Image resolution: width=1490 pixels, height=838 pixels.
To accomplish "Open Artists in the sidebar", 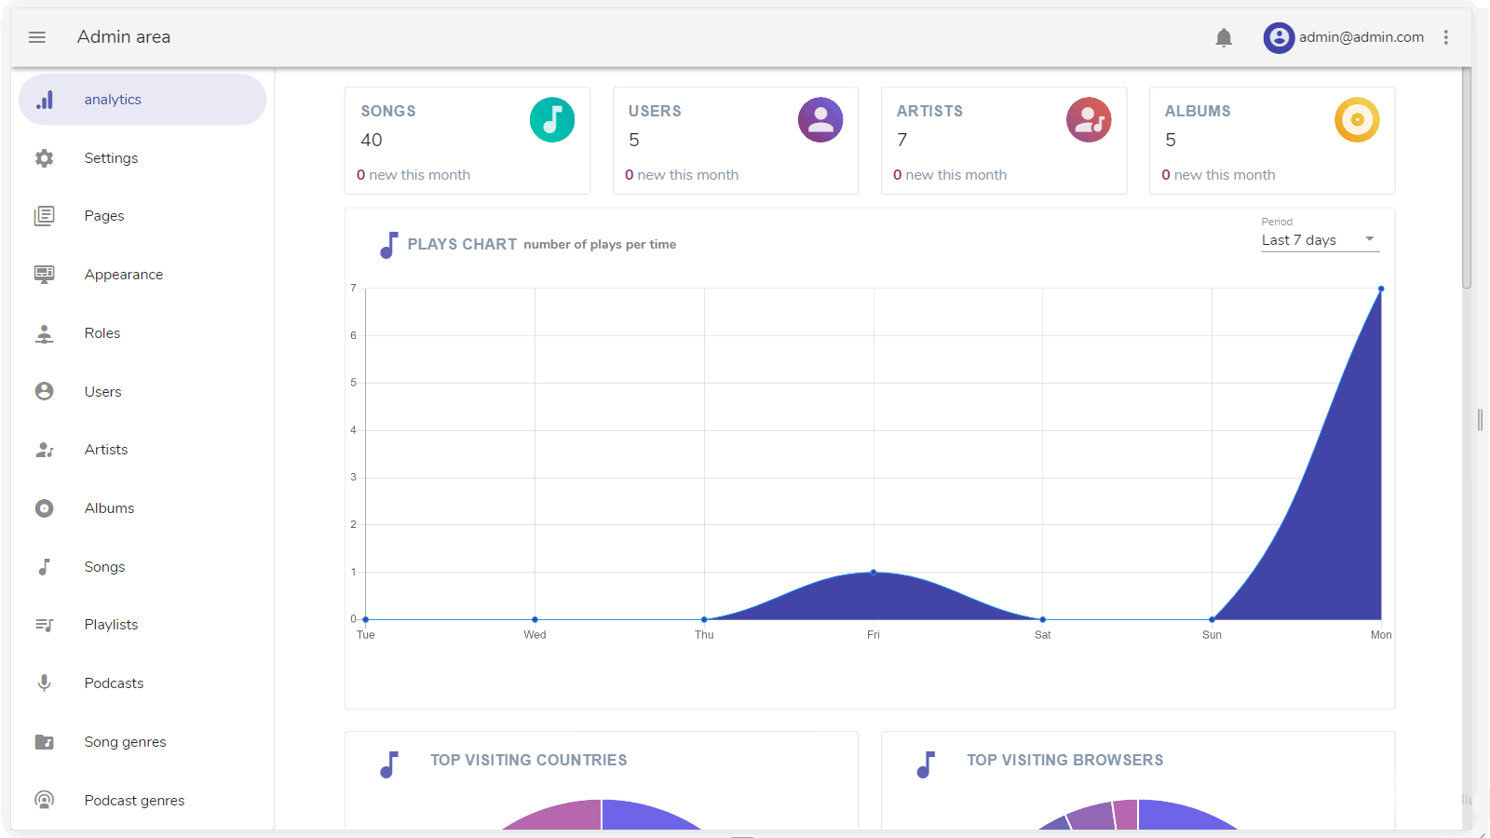I will point(142,450).
